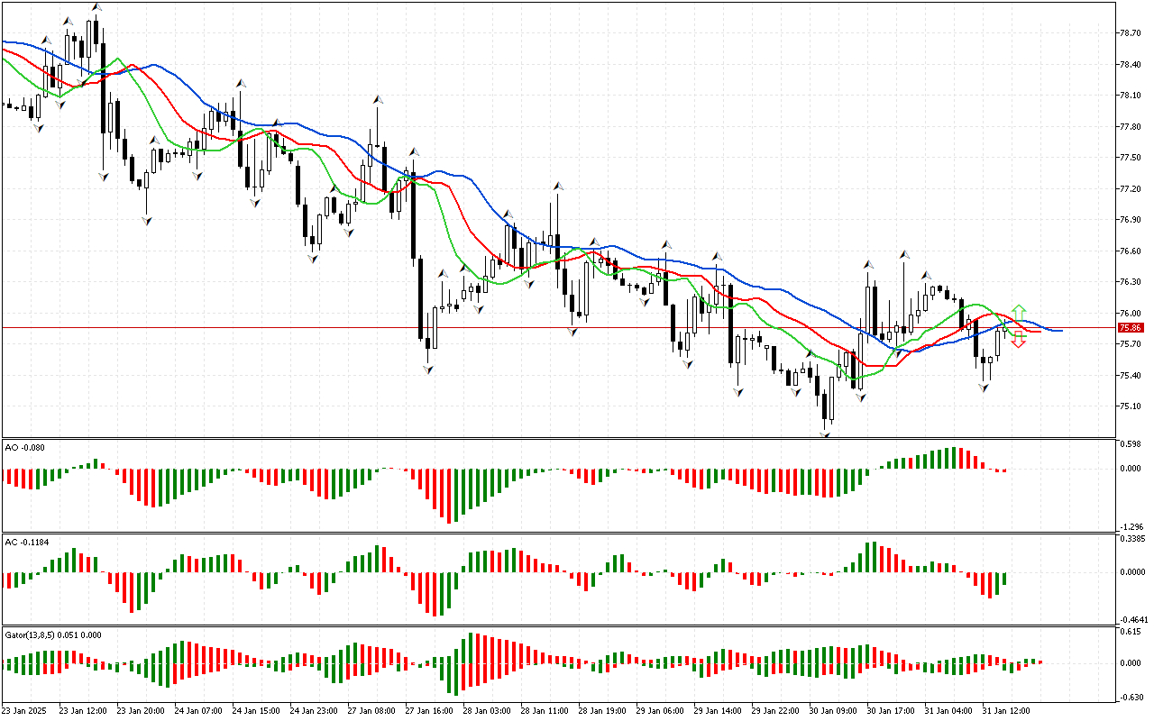Click the AO -0.080 indicator label
The height and width of the screenshot is (721, 1154).
tap(24, 447)
